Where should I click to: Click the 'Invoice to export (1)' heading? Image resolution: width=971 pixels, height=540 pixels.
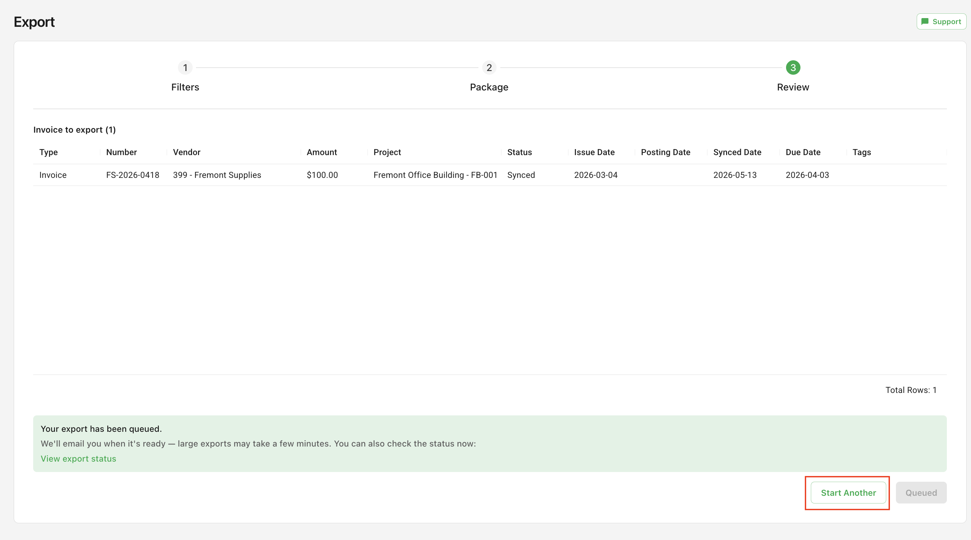tap(75, 130)
